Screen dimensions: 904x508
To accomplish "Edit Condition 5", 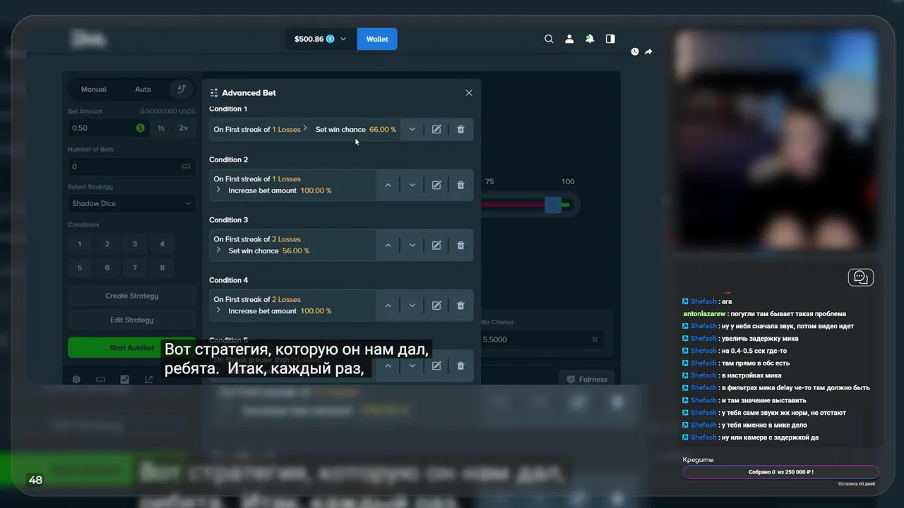I will (x=436, y=365).
